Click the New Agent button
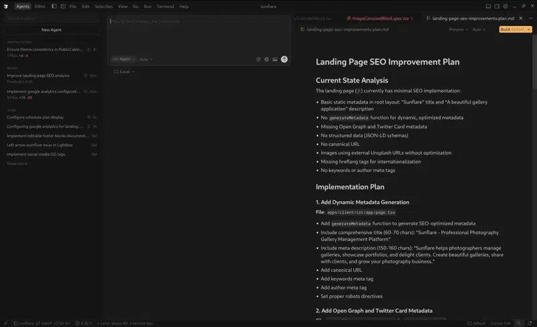 [51, 30]
